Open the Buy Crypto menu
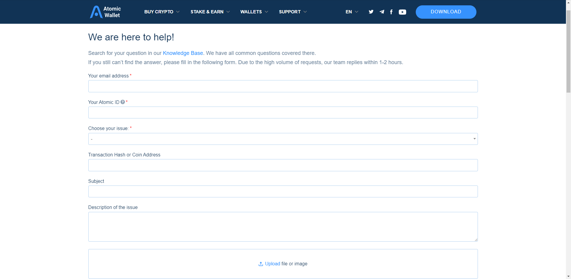Screen dimensions: 571x279 [x=162, y=12]
